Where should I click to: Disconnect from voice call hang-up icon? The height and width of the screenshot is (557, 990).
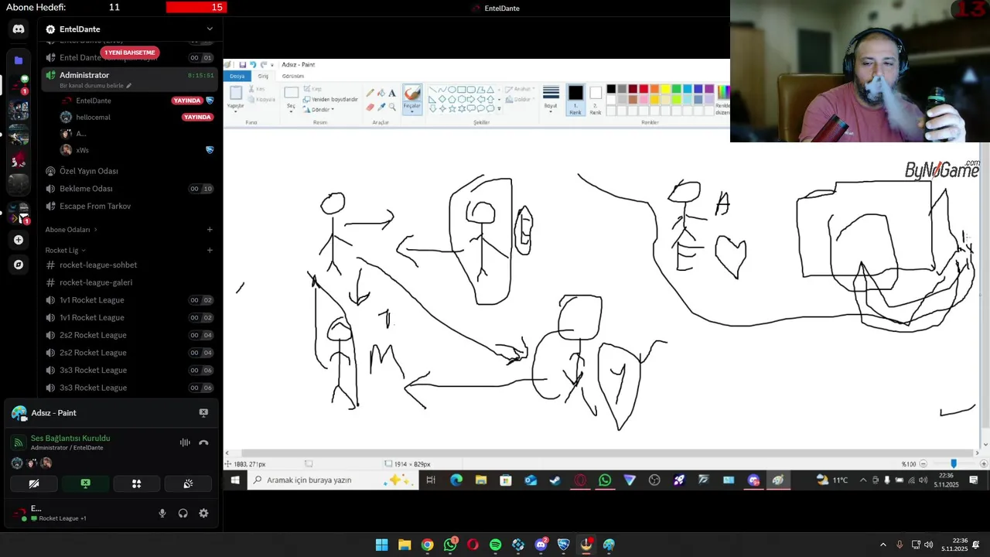point(204,443)
